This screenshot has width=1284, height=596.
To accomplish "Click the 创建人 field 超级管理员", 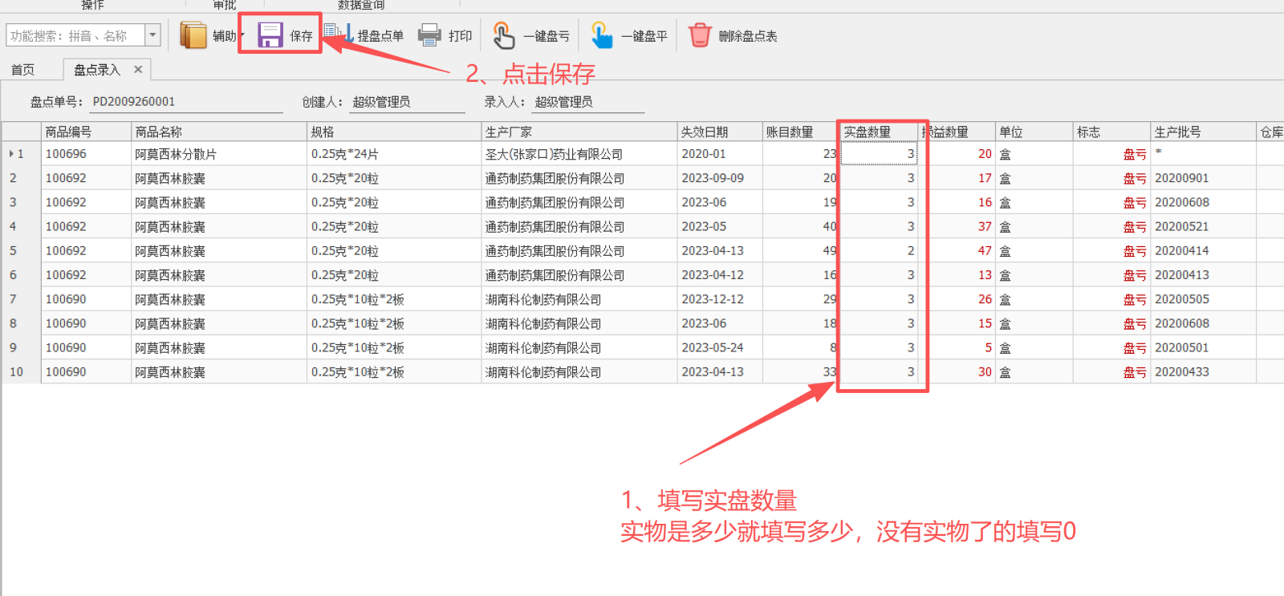I will 408,102.
